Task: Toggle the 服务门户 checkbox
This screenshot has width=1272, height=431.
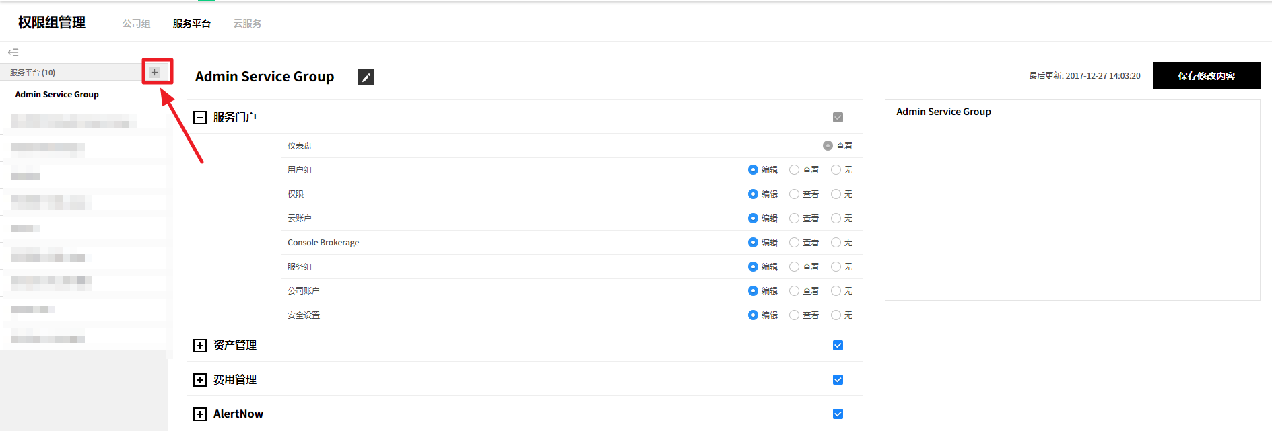Action: click(x=838, y=118)
